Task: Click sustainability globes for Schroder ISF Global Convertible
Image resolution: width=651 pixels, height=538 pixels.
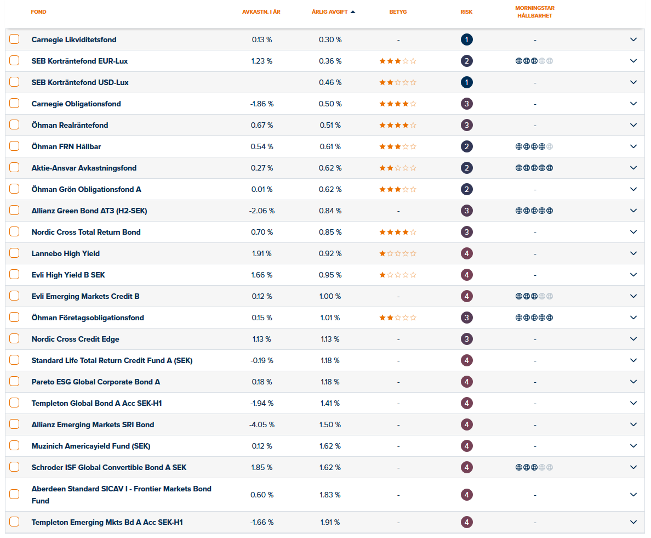Action: (534, 467)
